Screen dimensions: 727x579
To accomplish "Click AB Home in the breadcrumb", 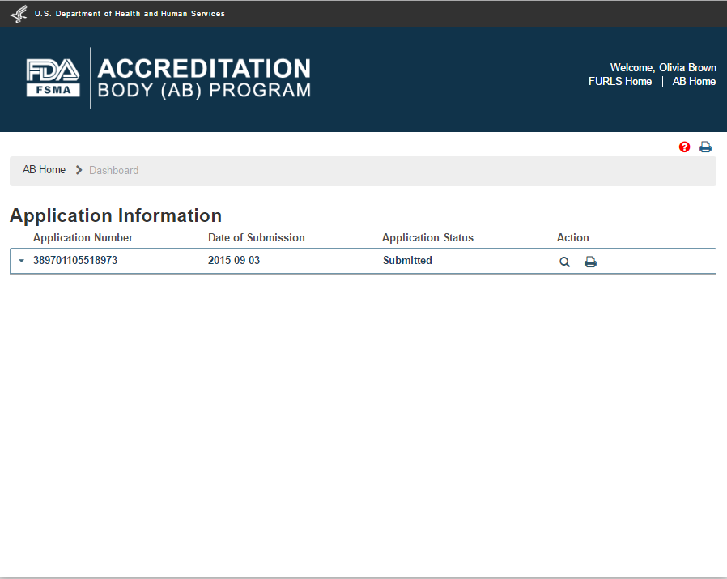I will click(45, 170).
